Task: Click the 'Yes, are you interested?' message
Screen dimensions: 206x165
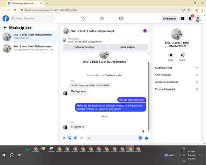Action: click(132, 100)
